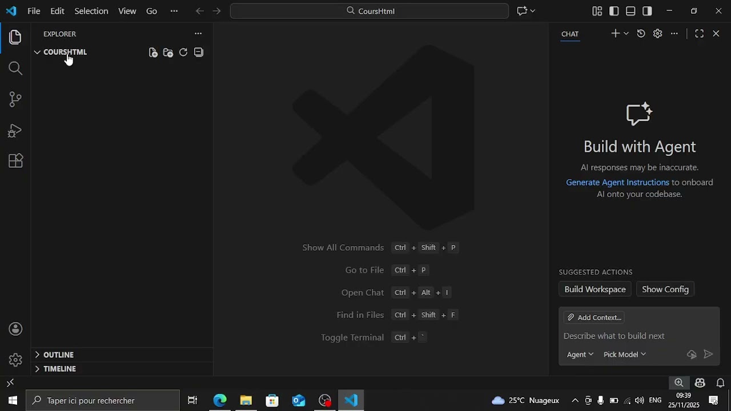731x411 pixels.
Task: Open Outlook from the taskbar
Action: point(299,400)
